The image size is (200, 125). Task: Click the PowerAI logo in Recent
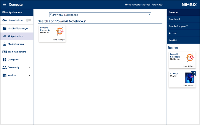(x=190, y=58)
